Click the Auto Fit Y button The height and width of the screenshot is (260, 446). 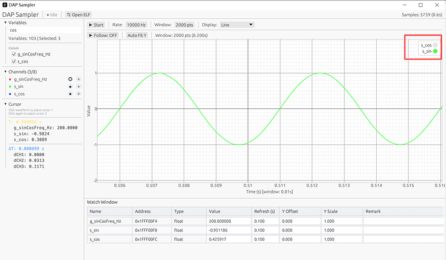pyautogui.click(x=137, y=35)
